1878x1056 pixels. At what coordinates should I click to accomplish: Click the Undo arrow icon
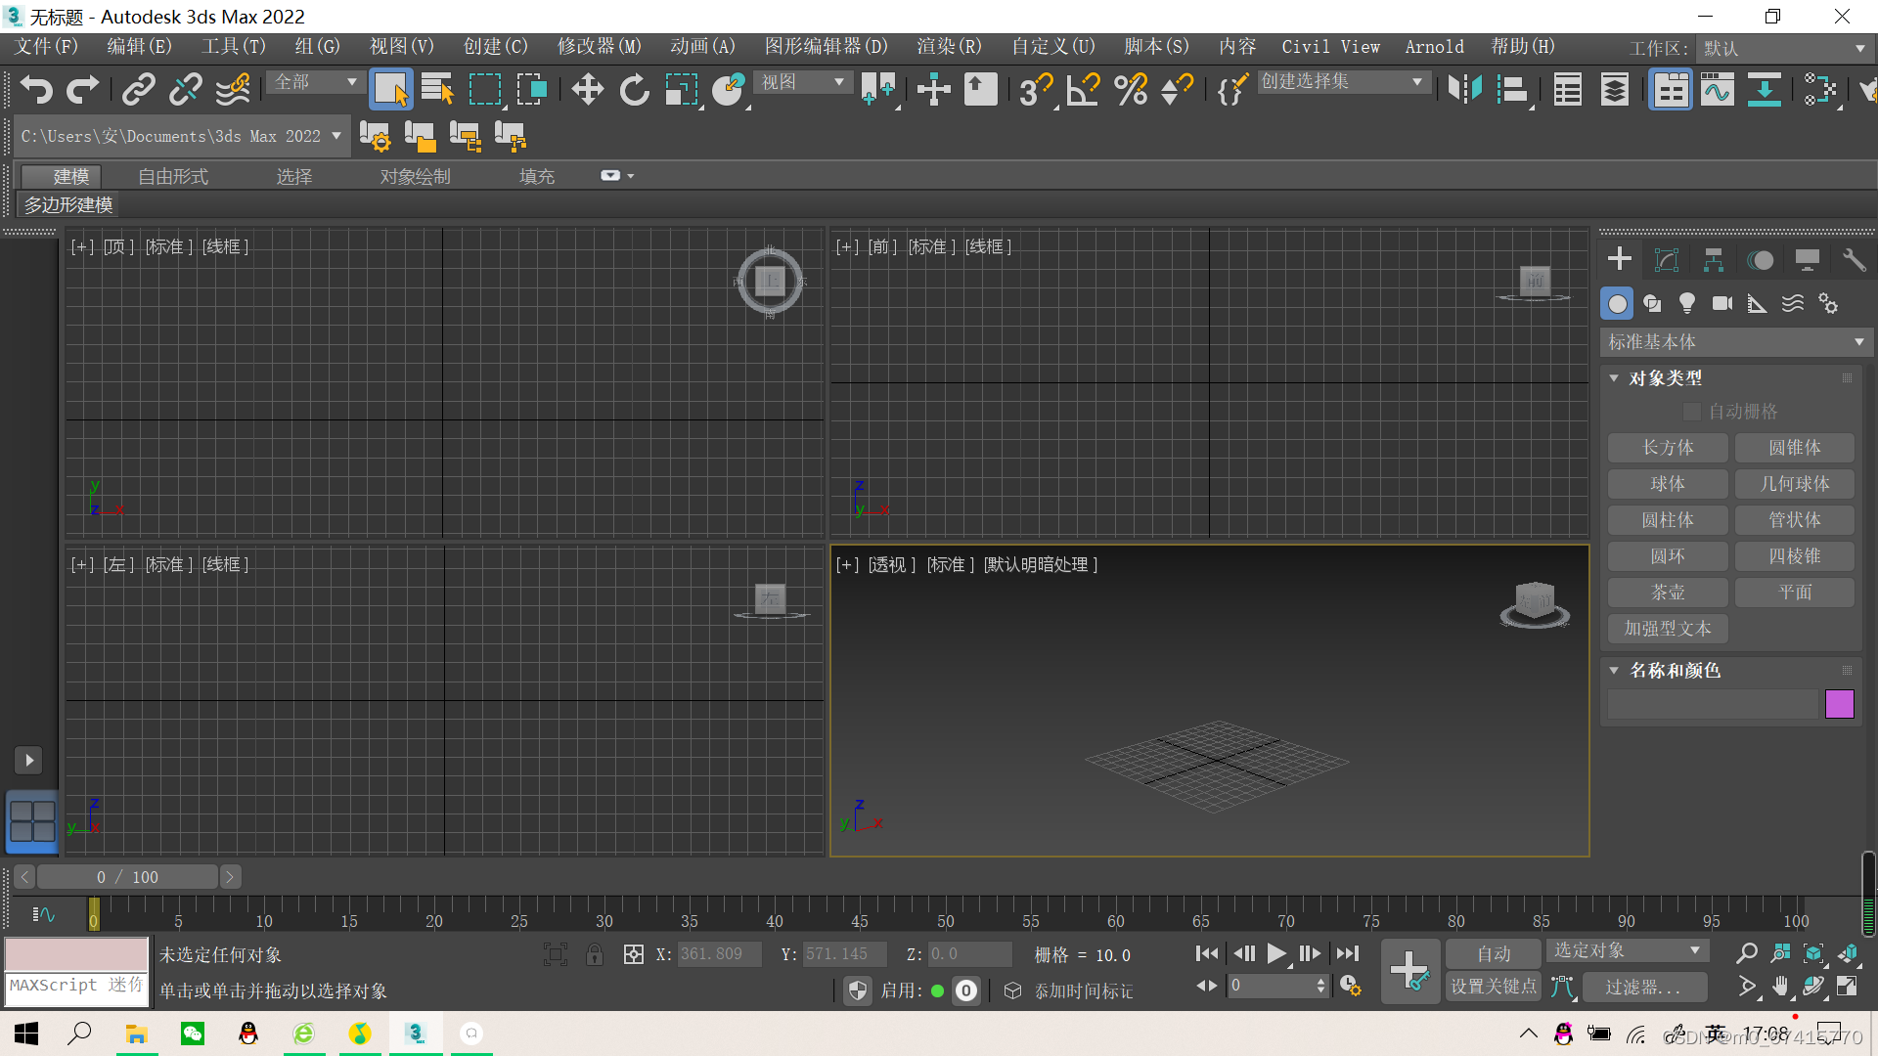click(36, 90)
